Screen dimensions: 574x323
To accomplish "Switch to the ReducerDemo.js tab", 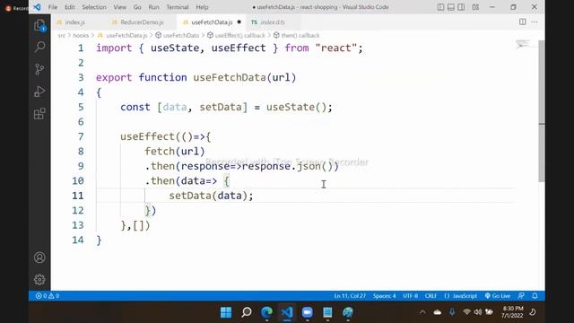I will pos(142,22).
